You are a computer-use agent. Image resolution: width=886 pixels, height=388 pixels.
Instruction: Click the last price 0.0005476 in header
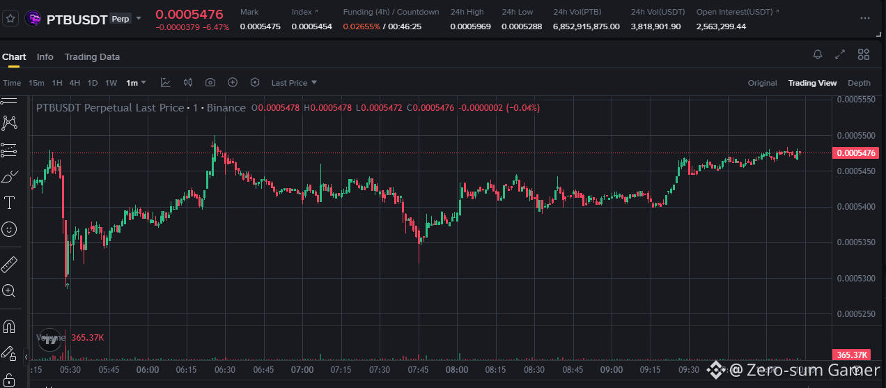coord(189,14)
